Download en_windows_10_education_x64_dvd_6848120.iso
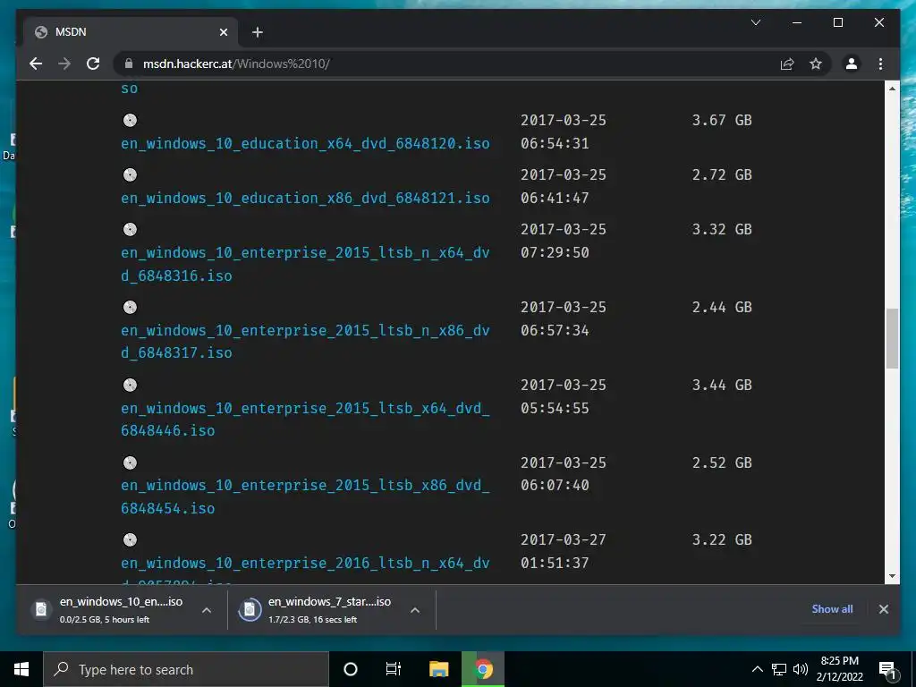The width and height of the screenshot is (916, 687). pyautogui.click(x=305, y=144)
